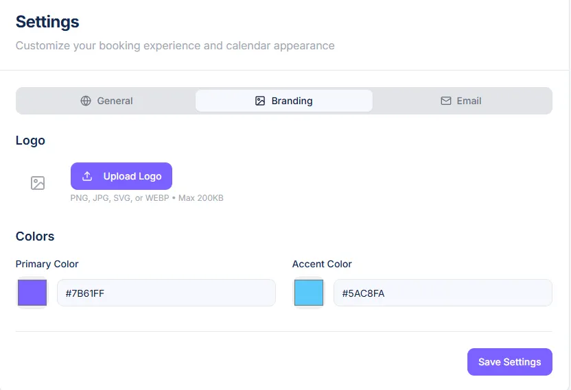The width and height of the screenshot is (571, 390).
Task: Click the globe icon on the General tab
Action: tap(86, 101)
